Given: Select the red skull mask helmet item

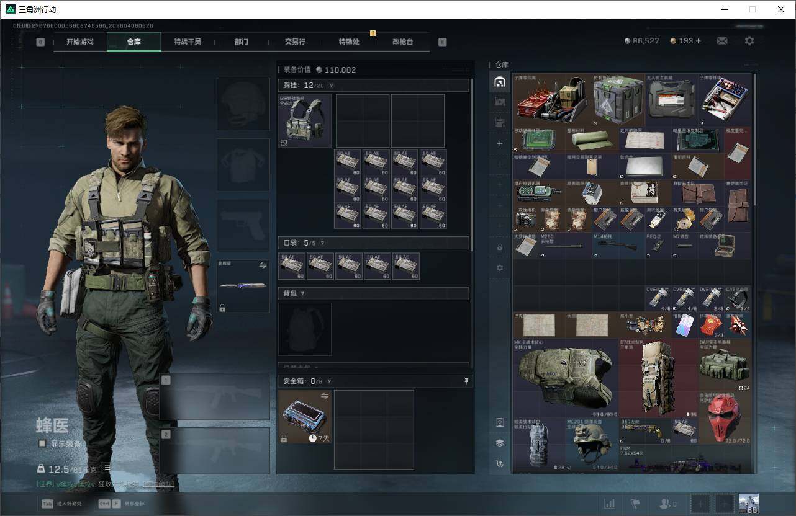Looking at the screenshot, I should 725,417.
